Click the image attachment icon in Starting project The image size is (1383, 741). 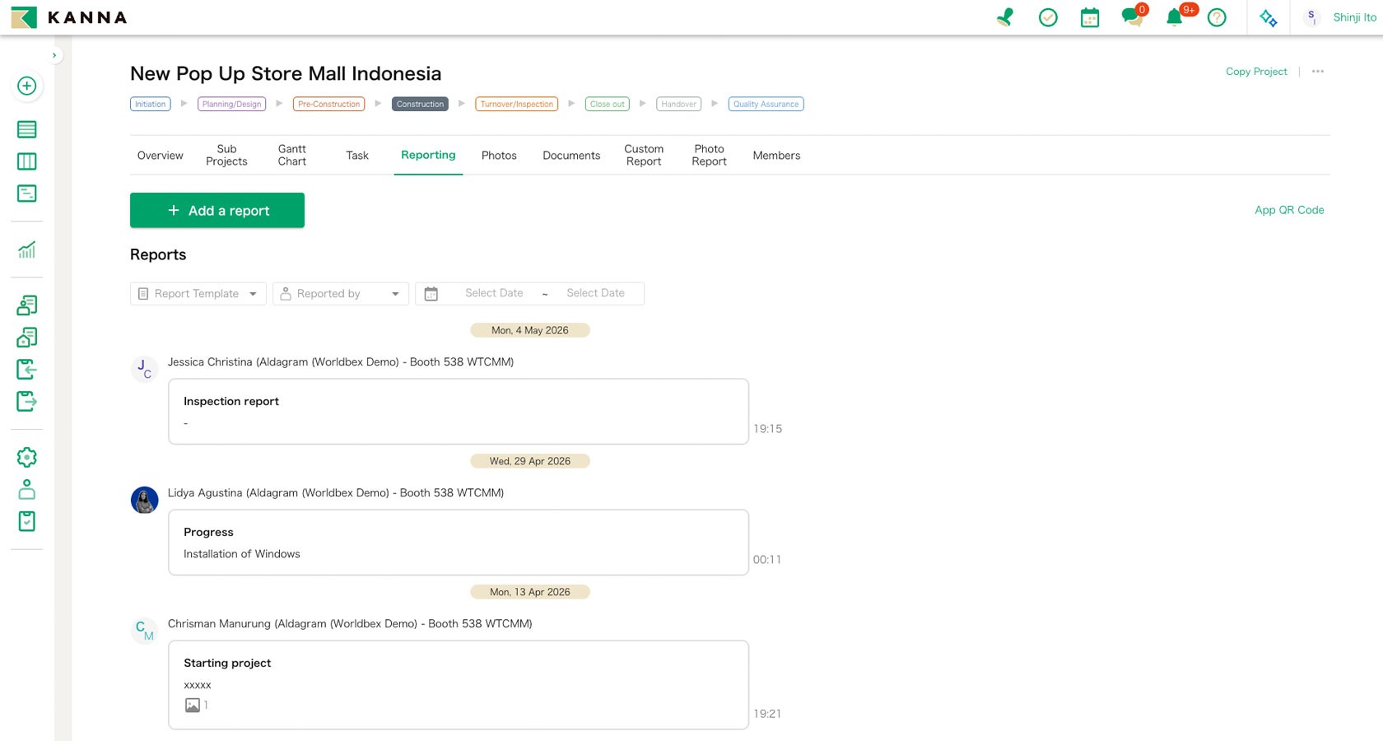pos(193,706)
